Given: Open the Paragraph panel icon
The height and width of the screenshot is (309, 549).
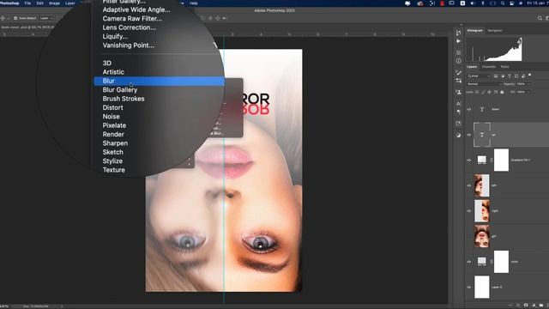Looking at the screenshot, I should [x=458, y=112].
